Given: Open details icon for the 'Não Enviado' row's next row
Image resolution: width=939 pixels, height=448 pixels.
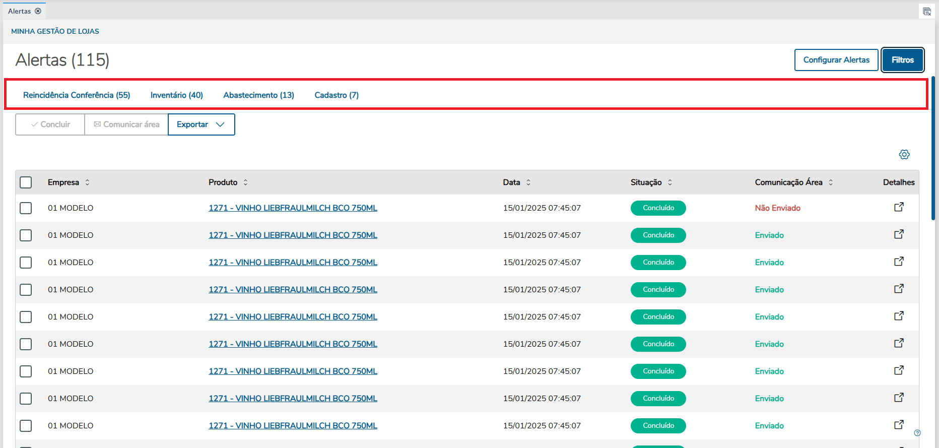Looking at the screenshot, I should pyautogui.click(x=899, y=234).
